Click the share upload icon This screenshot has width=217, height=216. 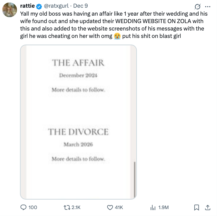(x=208, y=207)
